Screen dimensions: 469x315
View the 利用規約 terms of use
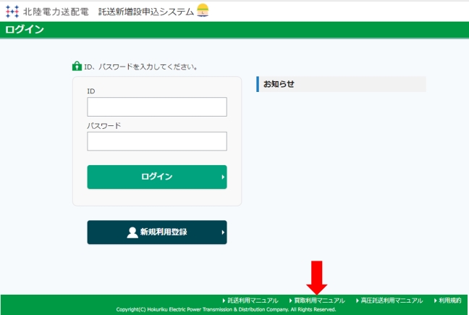pos(449,300)
